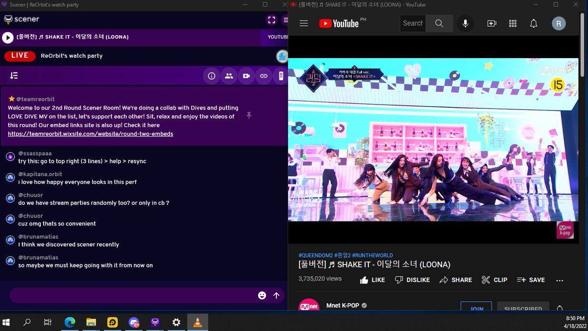Screen dimensions: 588x331
Task: Create a clip of the video
Action: (x=494, y=280)
